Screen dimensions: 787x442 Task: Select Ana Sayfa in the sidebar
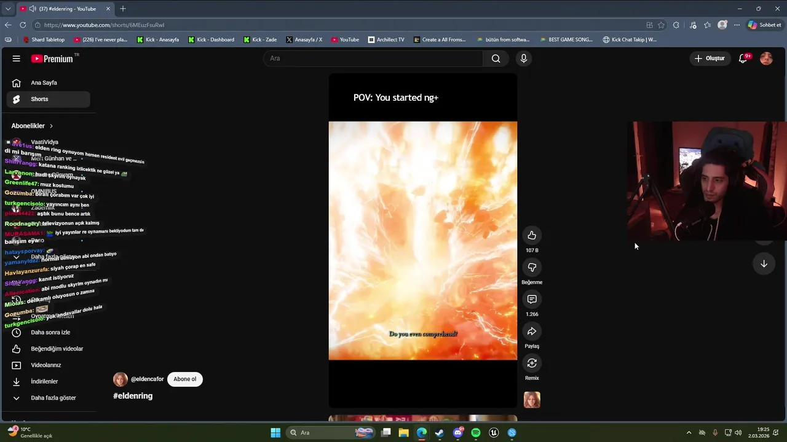[48, 83]
